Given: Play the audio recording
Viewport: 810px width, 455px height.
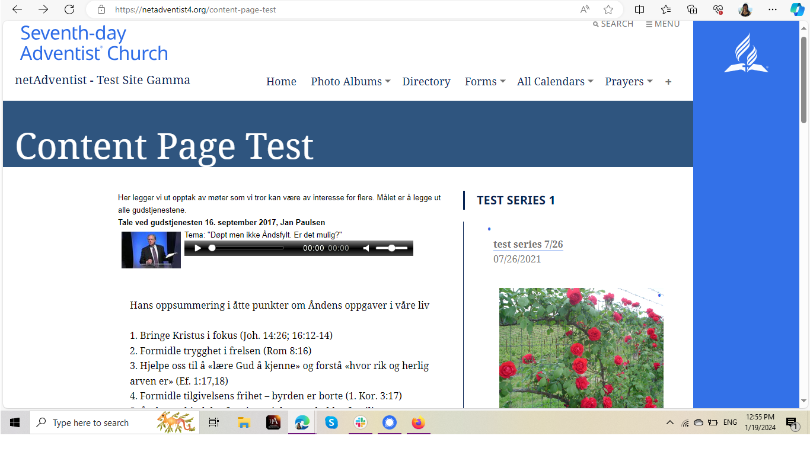Looking at the screenshot, I should [x=198, y=248].
